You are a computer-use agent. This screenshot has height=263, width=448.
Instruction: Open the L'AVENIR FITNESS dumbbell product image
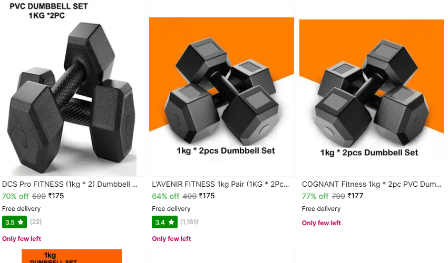coord(221,89)
